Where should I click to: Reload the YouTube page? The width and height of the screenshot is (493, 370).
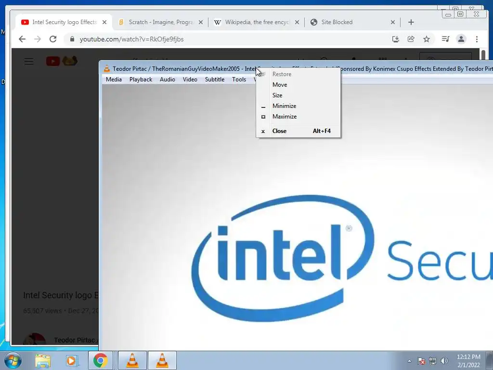pyautogui.click(x=53, y=39)
